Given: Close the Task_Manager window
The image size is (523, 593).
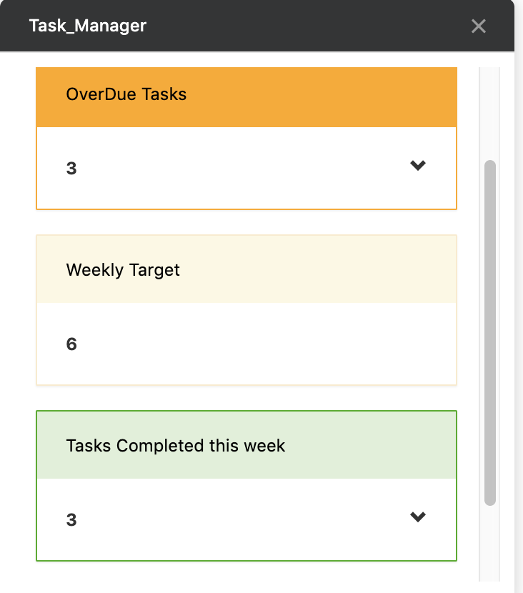Looking at the screenshot, I should coord(478,26).
